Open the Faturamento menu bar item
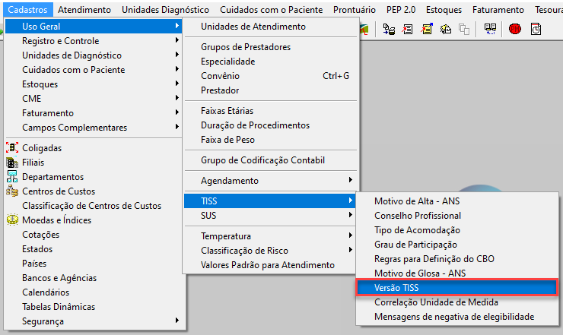The image size is (563, 335). click(498, 10)
